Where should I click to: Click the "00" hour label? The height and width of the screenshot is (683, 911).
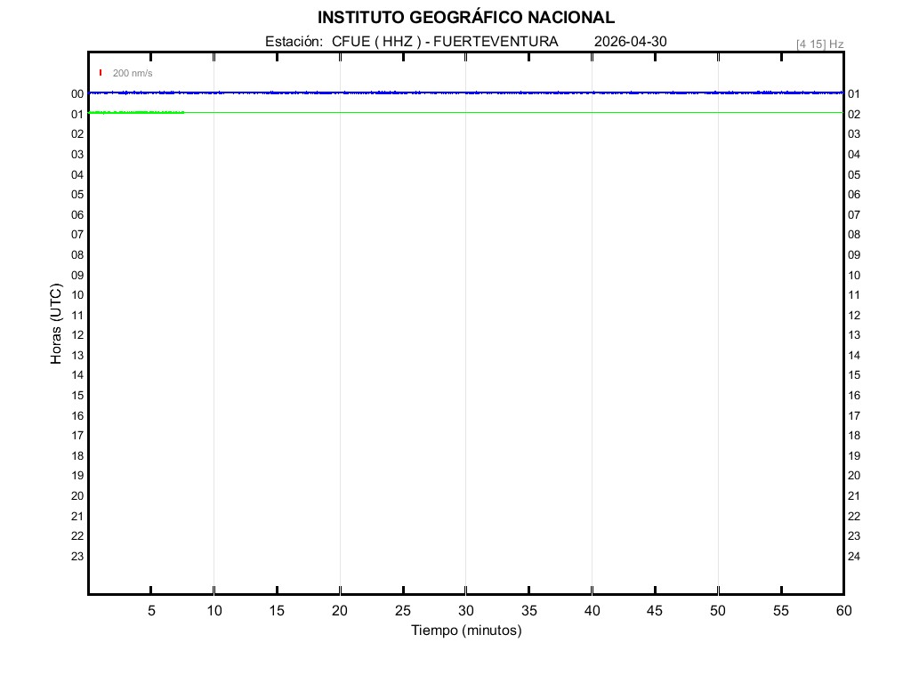[x=77, y=94]
